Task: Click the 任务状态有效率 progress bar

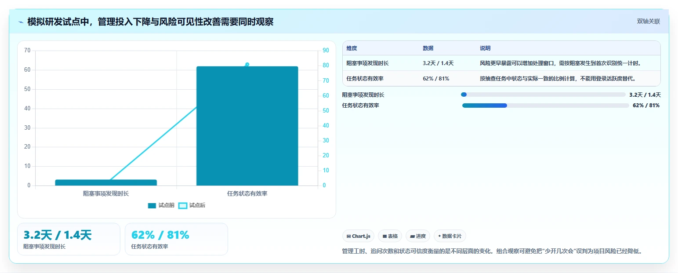Action: tap(546, 106)
